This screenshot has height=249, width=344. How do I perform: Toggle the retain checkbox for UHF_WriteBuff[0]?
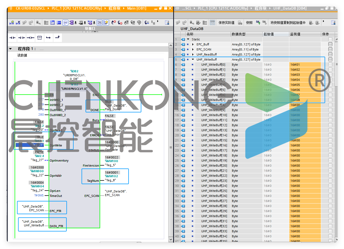pos(330,65)
